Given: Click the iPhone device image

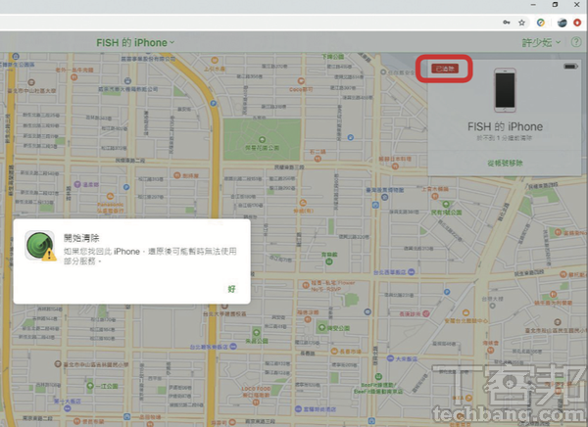Looking at the screenshot, I should click(505, 90).
